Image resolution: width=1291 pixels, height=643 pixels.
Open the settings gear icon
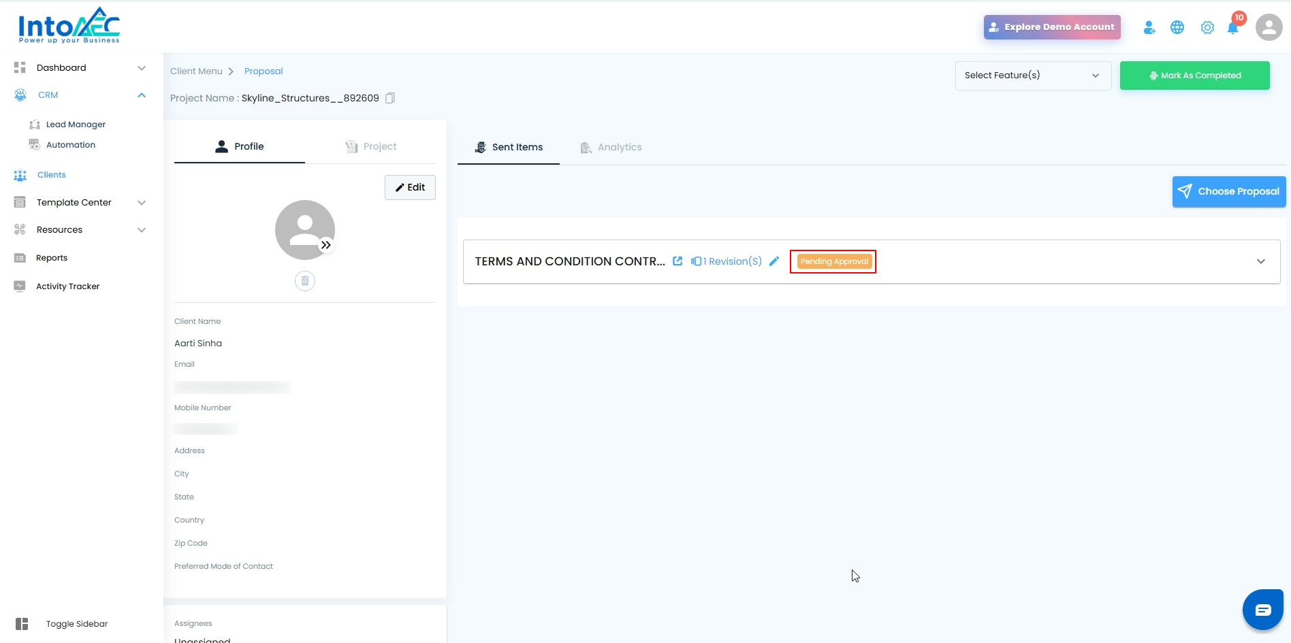click(1207, 27)
